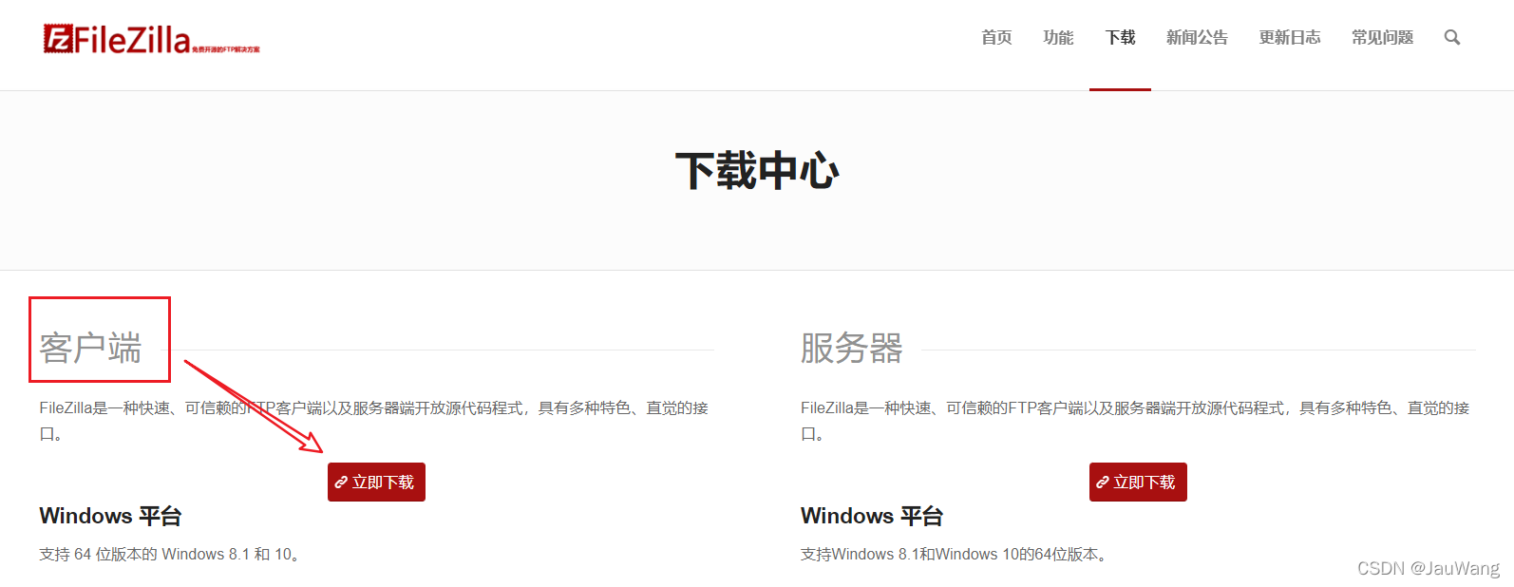Click the 服务器 section heading
The image size is (1514, 587).
pyautogui.click(x=852, y=349)
